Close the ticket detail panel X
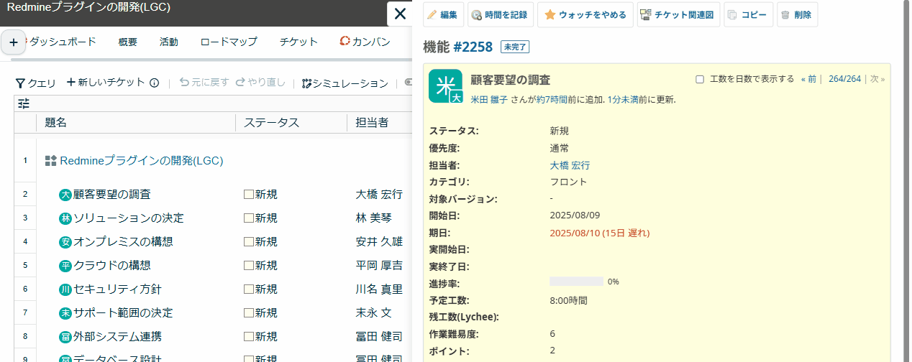Image resolution: width=912 pixels, height=362 pixels. 398,14
